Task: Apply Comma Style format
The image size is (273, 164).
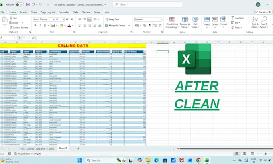Action: point(150,26)
